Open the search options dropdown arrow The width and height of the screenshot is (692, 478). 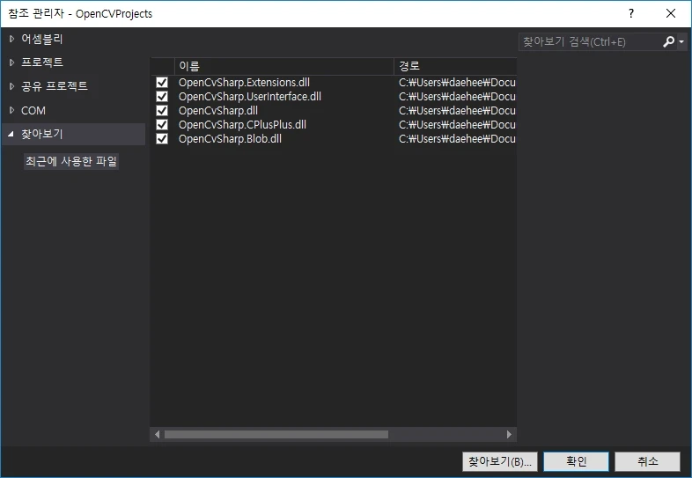(x=681, y=42)
